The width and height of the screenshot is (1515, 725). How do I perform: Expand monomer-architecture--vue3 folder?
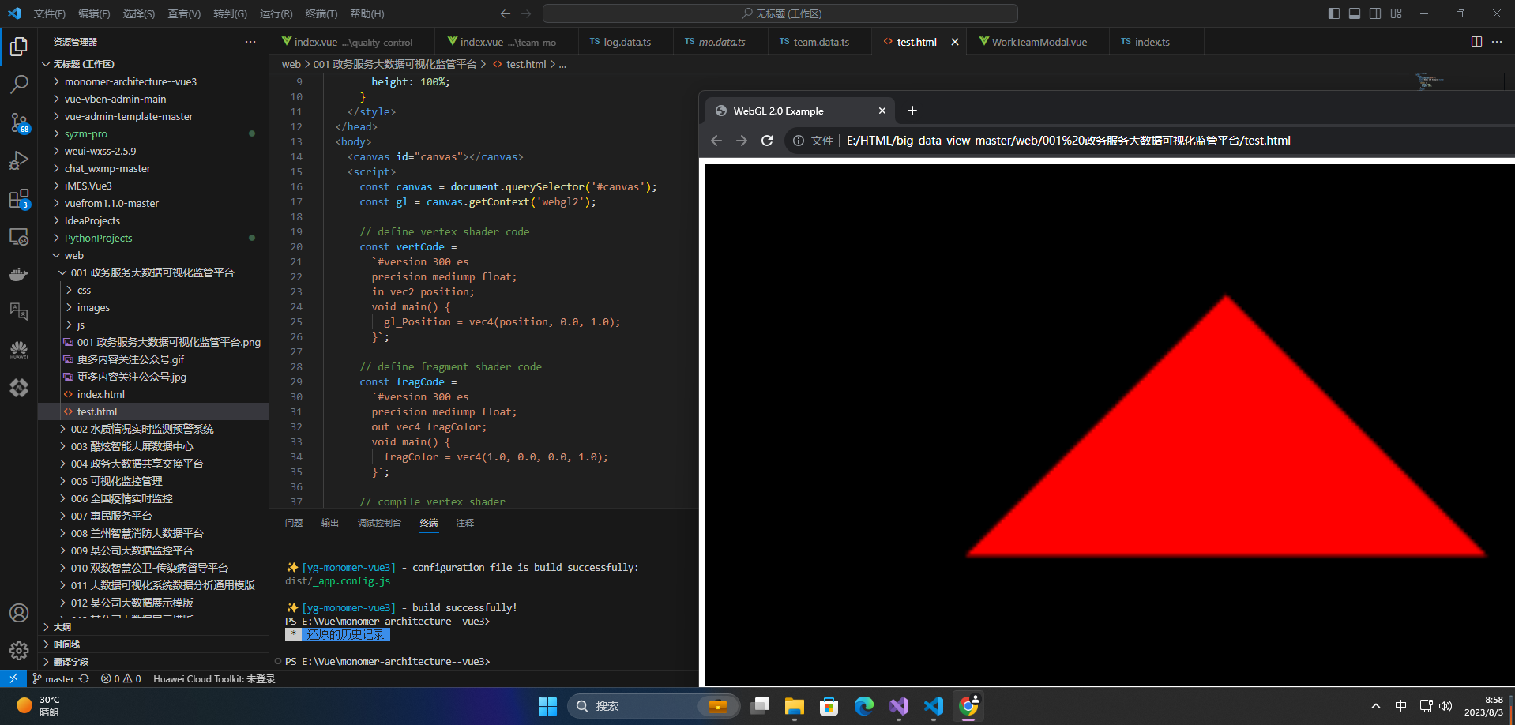click(x=153, y=81)
